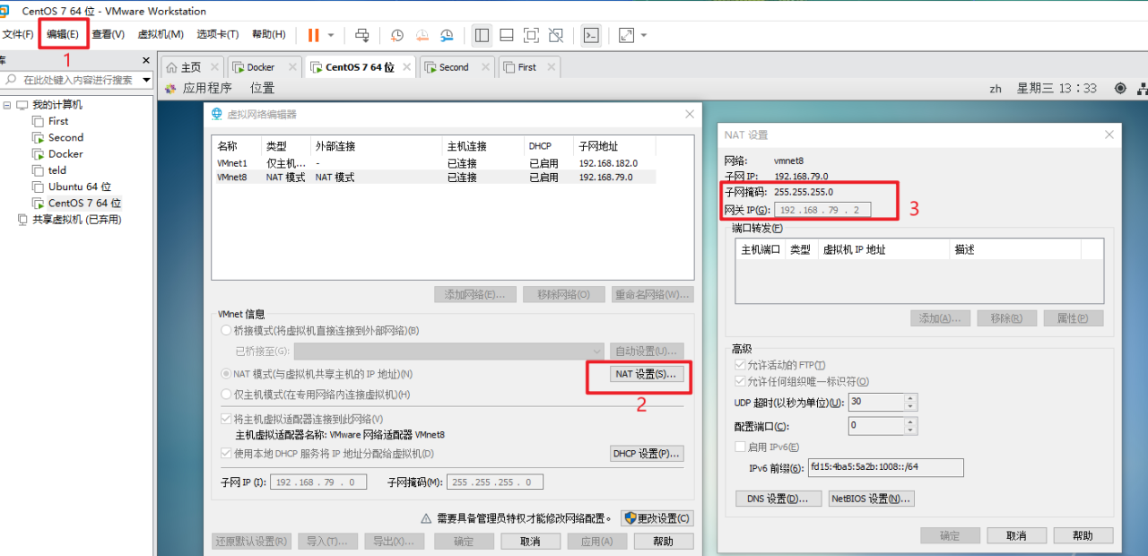Increase the UDP 超时 spinner value

910,398
